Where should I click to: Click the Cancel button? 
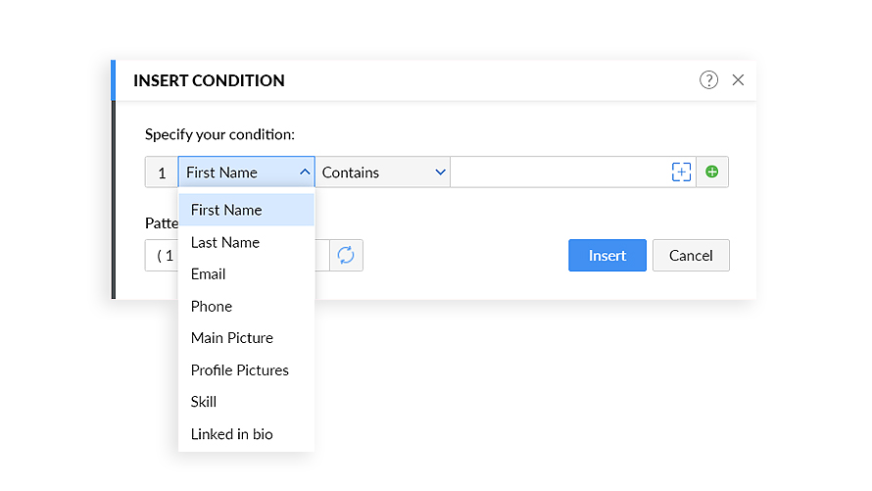(691, 255)
